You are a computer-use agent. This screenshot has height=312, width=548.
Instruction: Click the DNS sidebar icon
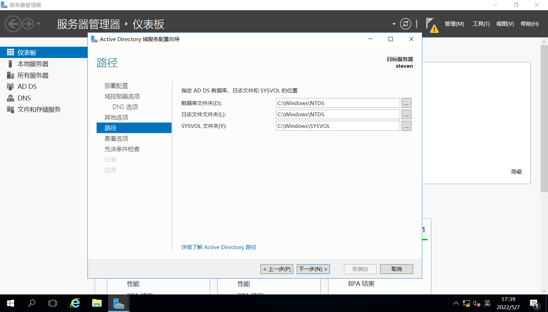11,98
